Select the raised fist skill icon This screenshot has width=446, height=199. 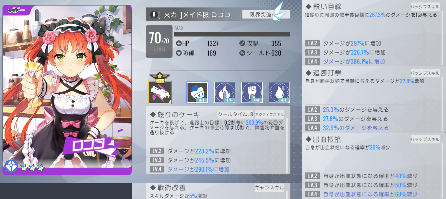tap(252, 92)
